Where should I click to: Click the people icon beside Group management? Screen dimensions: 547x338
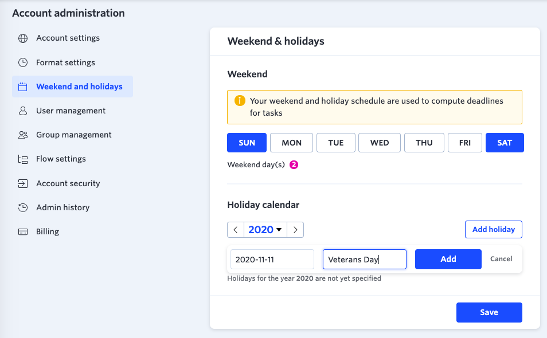[x=23, y=135]
